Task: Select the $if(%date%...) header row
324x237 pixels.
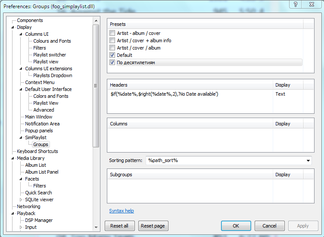Action: coord(190,94)
